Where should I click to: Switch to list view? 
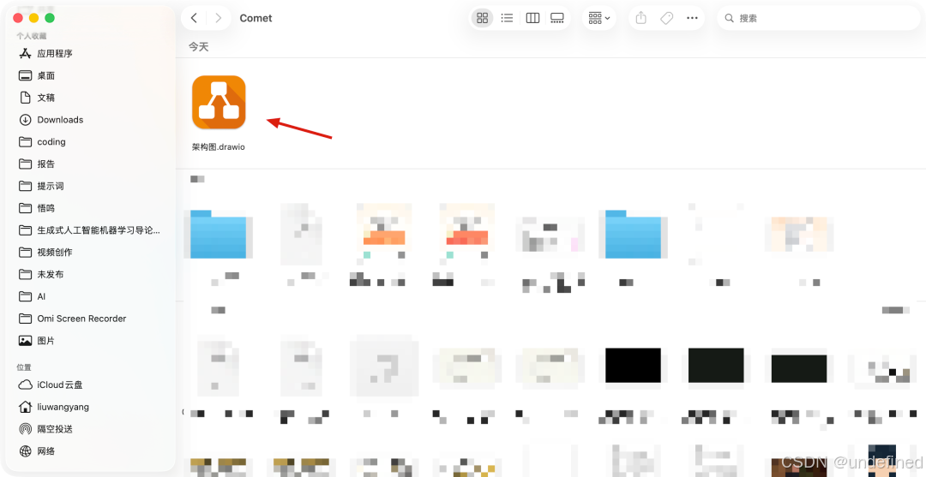[x=507, y=18]
